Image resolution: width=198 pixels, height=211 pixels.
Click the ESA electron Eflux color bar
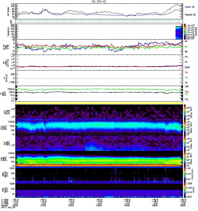pos(185,159)
